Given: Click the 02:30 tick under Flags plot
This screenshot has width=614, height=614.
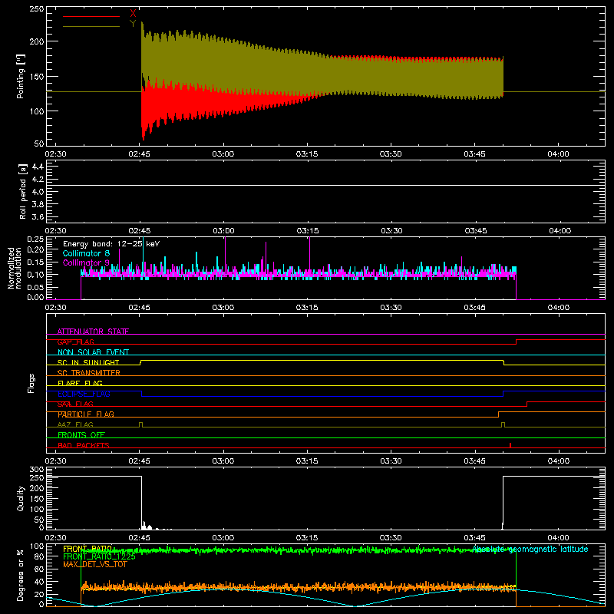Looking at the screenshot, I should pyautogui.click(x=55, y=461).
